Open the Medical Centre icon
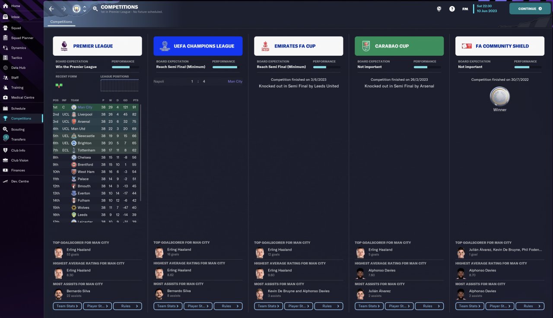 [x=6, y=98]
